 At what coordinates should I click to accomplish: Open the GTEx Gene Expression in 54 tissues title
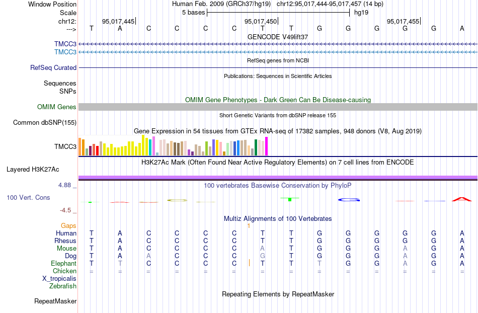pyautogui.click(x=278, y=131)
